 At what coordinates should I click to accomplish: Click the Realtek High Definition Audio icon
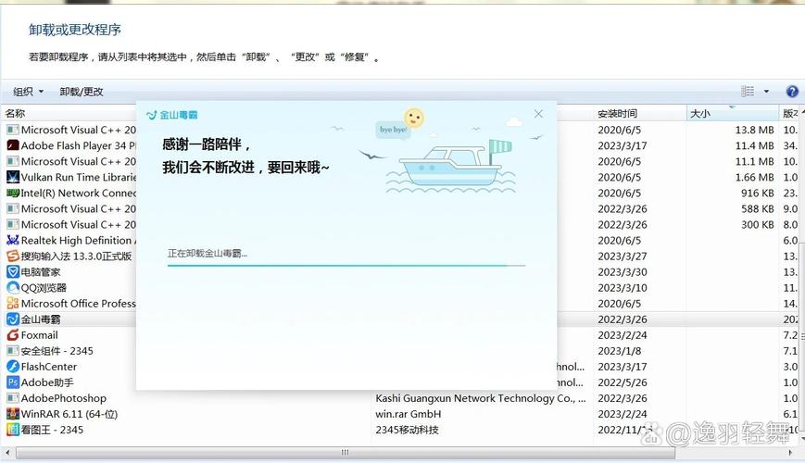(13, 240)
